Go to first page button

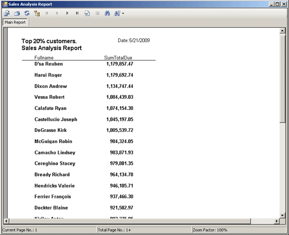tap(47, 13)
